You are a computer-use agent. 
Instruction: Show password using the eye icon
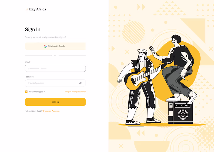tap(81, 83)
